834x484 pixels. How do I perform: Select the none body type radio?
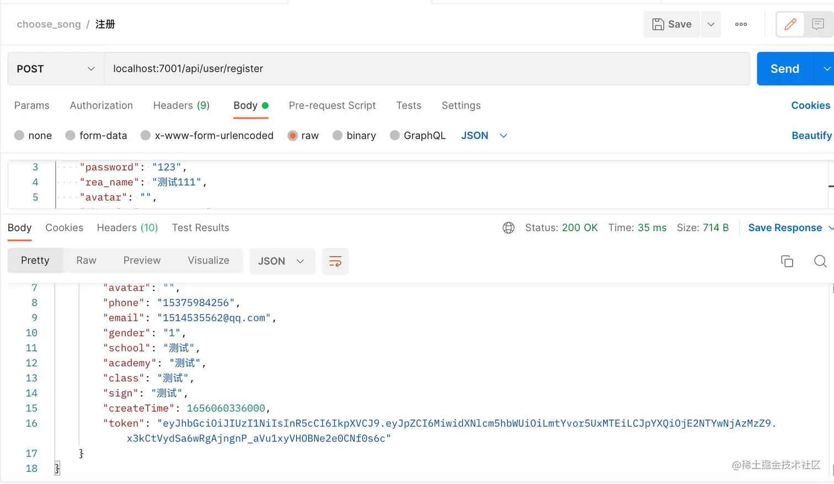pos(19,136)
